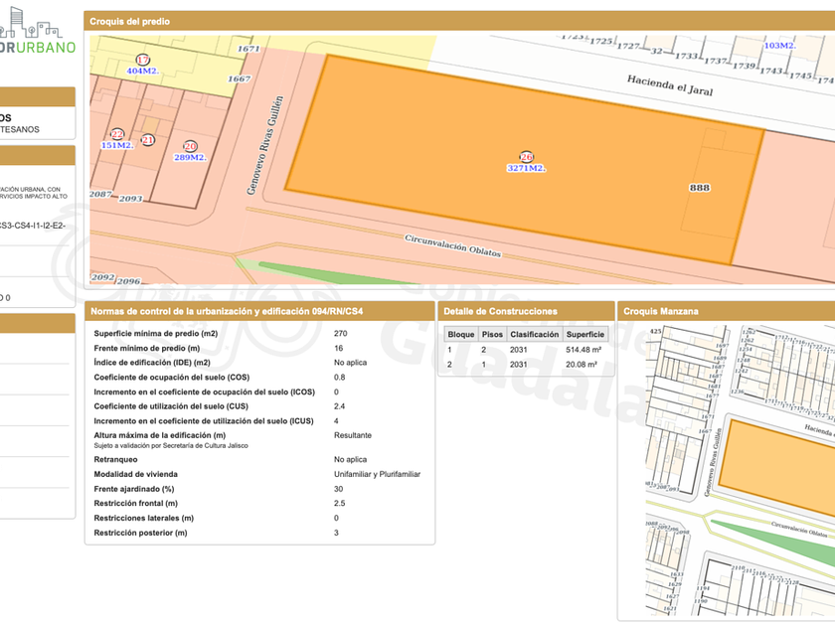
Task: Click building number 888 on the parcel
Action: 699,187
